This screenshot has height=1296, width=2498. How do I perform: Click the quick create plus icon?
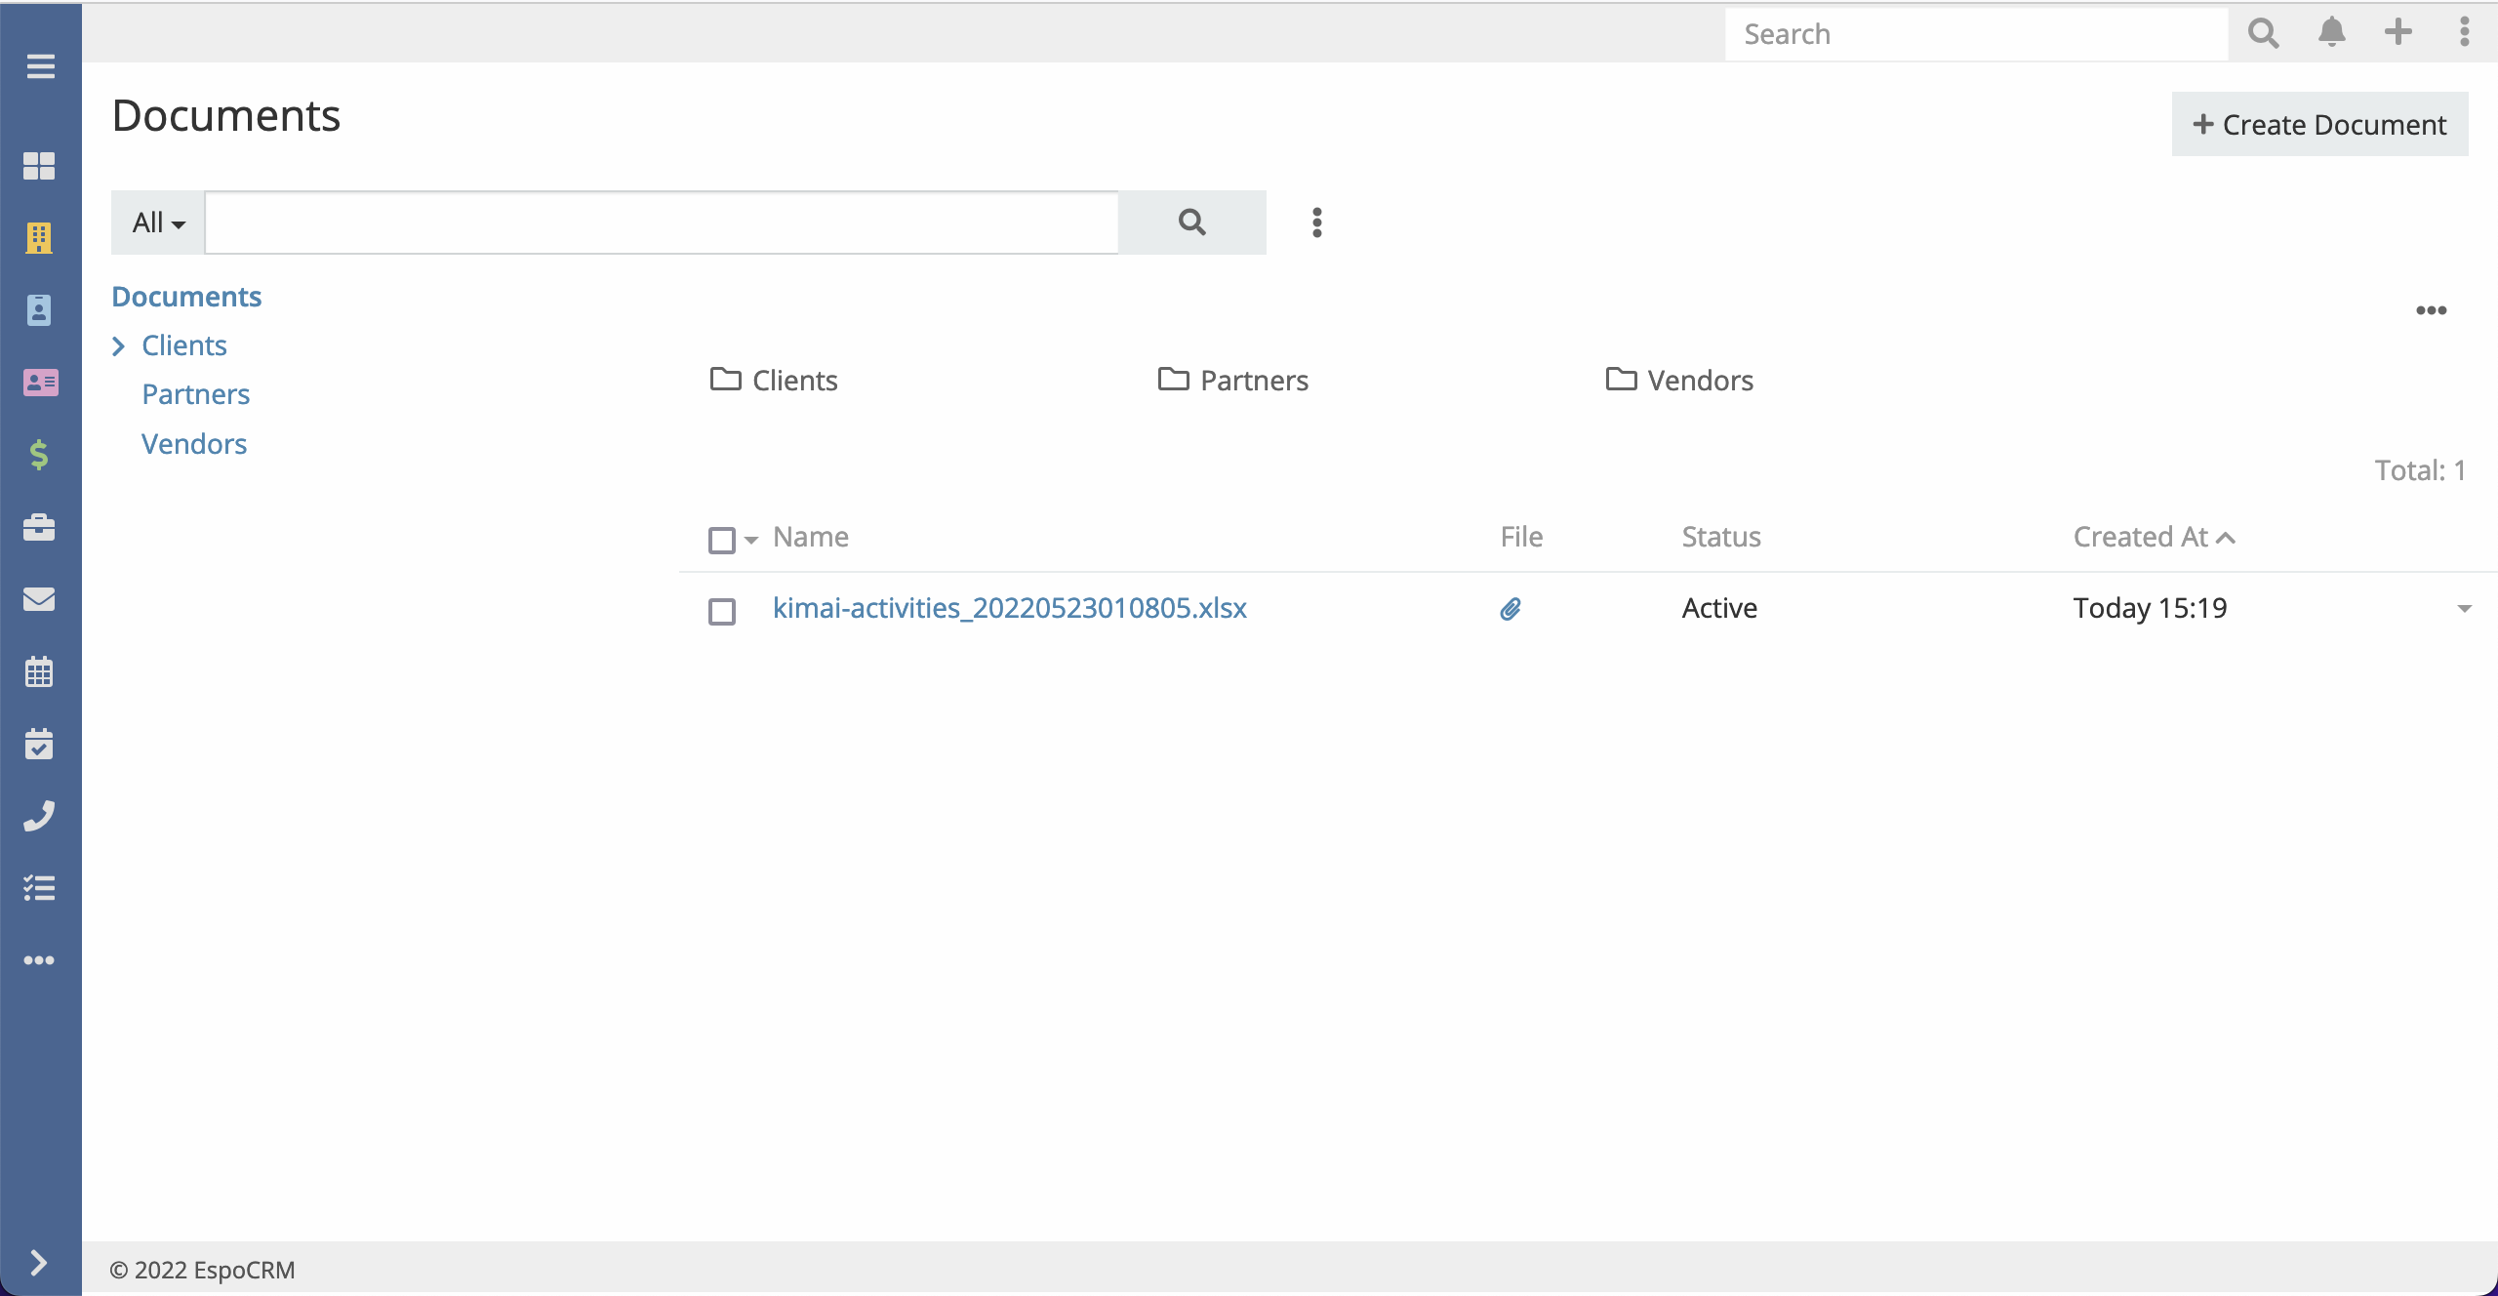tap(2397, 33)
